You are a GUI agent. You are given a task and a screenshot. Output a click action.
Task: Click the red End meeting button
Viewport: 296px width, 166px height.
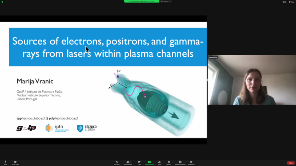pos(291,163)
